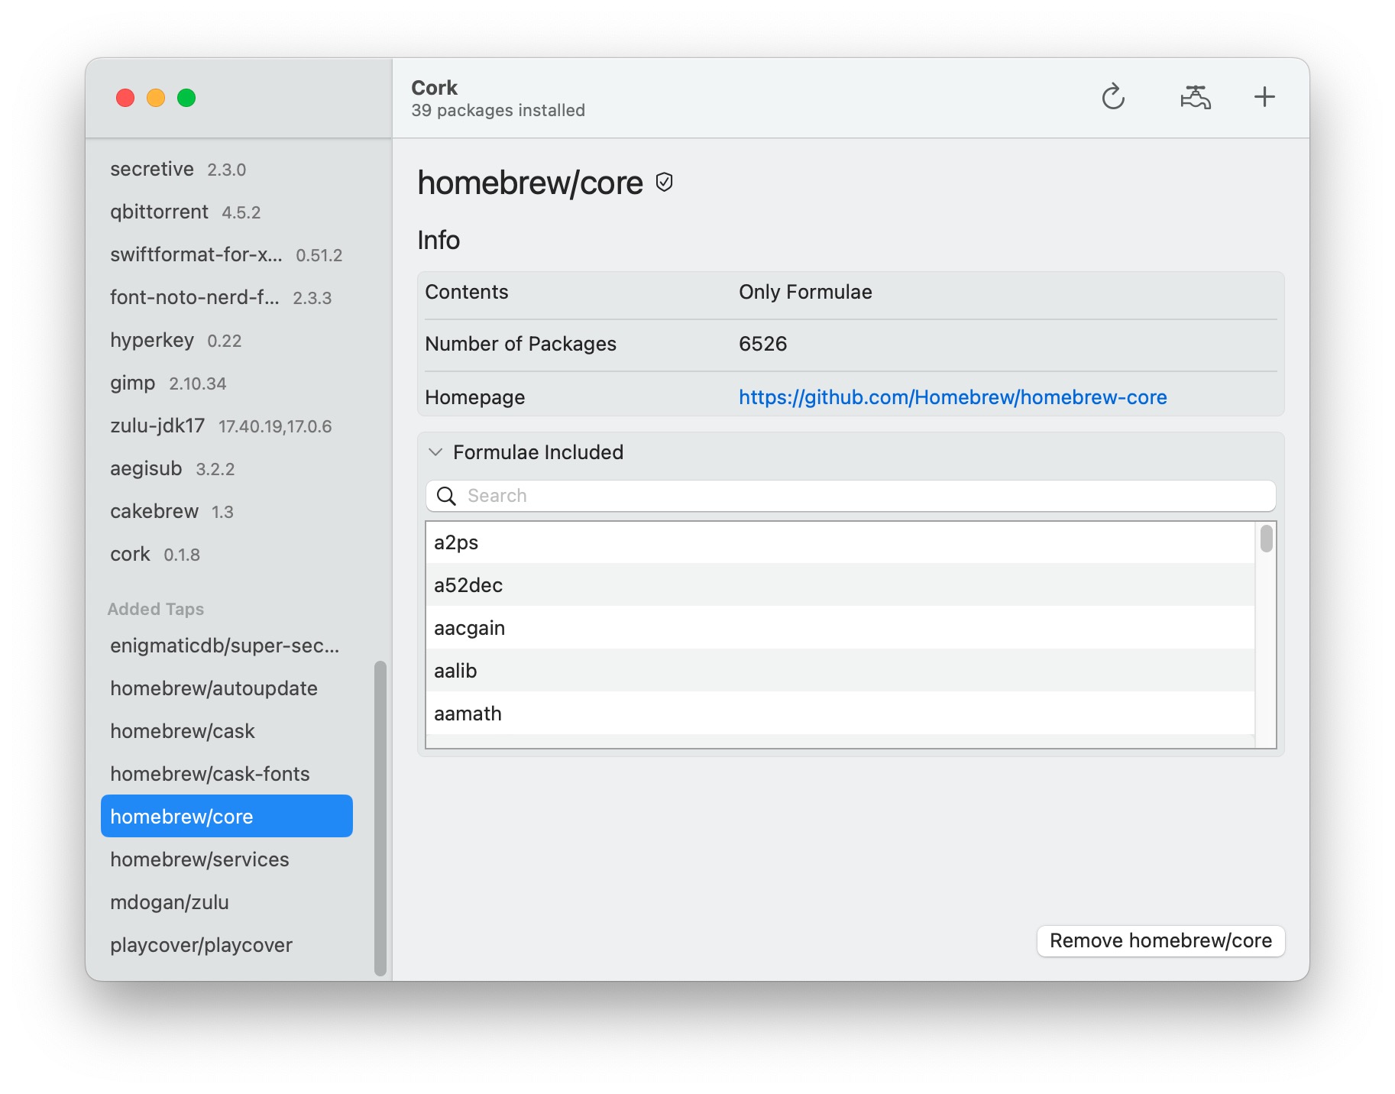Image resolution: width=1395 pixels, height=1094 pixels.
Task: Focus the formulae Search field
Action: click(x=850, y=496)
